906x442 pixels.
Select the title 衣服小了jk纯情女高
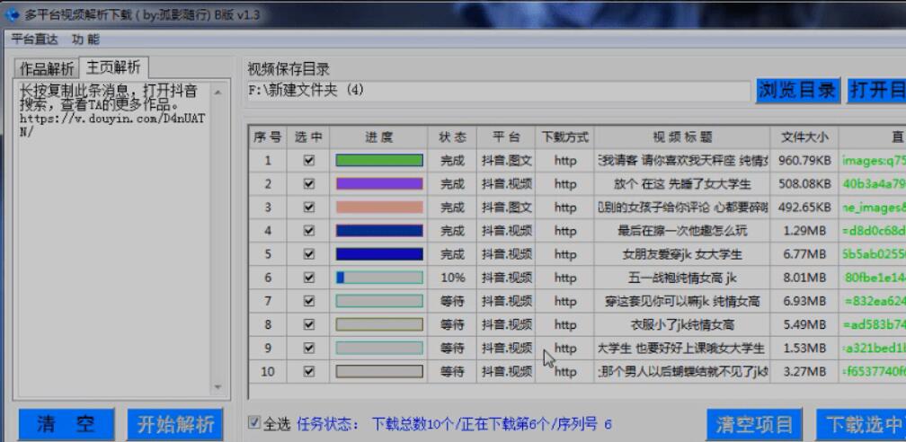(682, 324)
